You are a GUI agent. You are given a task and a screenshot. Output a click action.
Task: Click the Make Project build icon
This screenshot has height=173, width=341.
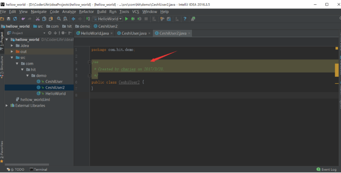click(x=88, y=19)
